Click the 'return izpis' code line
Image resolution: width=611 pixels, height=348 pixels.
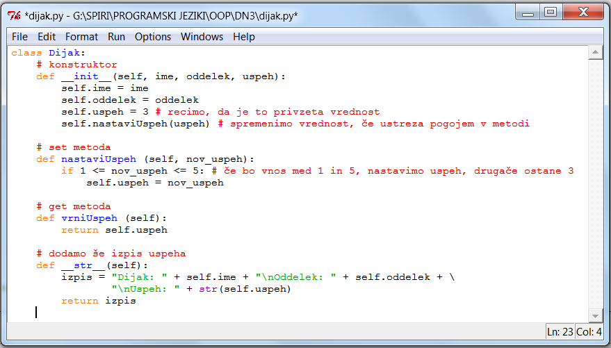click(x=98, y=301)
